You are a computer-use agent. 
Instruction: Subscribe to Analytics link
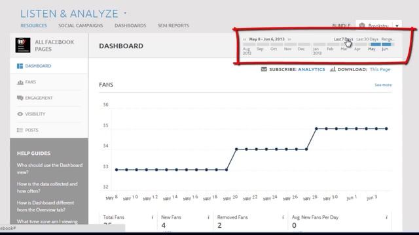pyautogui.click(x=312, y=70)
